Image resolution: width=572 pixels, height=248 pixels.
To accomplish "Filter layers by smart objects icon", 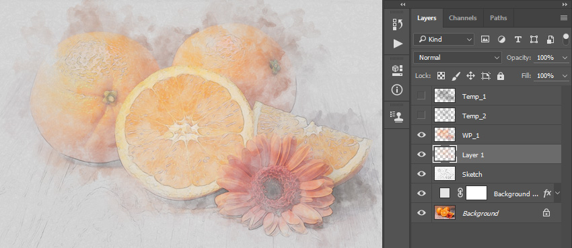I will pos(550,40).
